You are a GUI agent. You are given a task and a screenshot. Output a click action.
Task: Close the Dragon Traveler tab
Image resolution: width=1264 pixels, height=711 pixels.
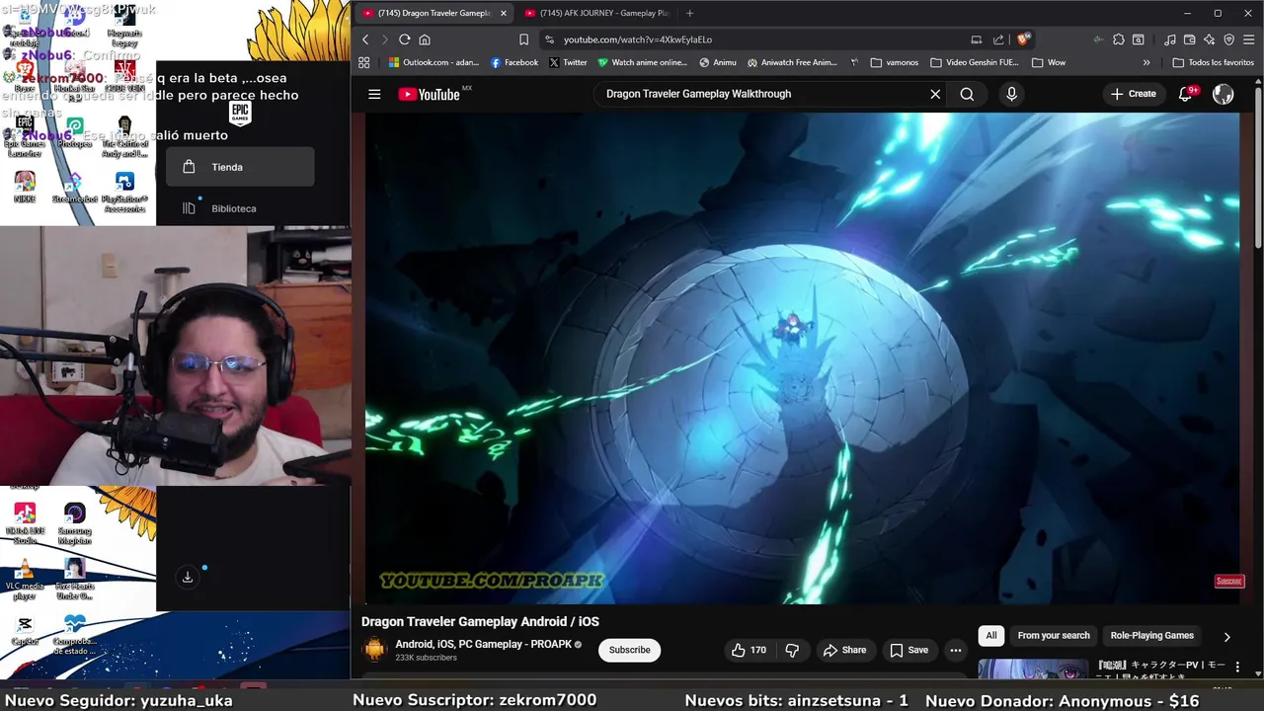pyautogui.click(x=504, y=13)
